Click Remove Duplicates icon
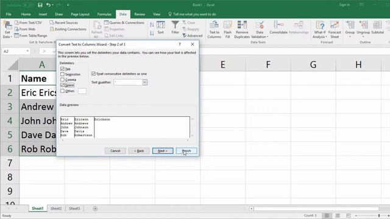 click(x=242, y=30)
